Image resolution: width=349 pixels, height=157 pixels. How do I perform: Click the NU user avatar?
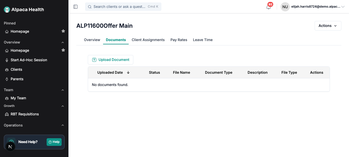(x=285, y=7)
